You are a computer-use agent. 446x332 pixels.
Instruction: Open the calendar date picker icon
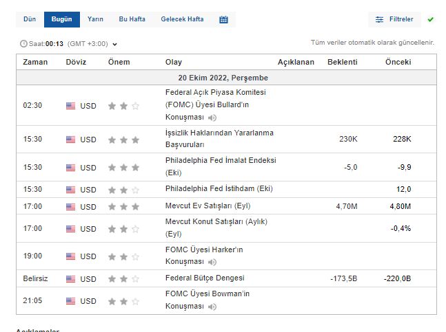pos(223,19)
